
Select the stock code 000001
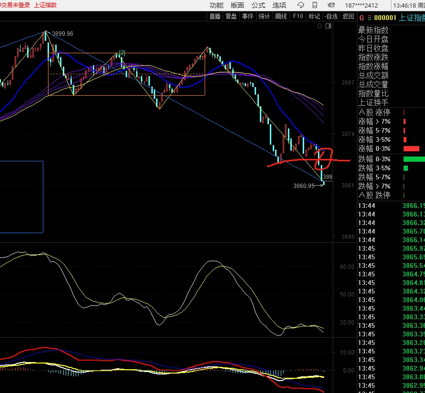click(385, 18)
